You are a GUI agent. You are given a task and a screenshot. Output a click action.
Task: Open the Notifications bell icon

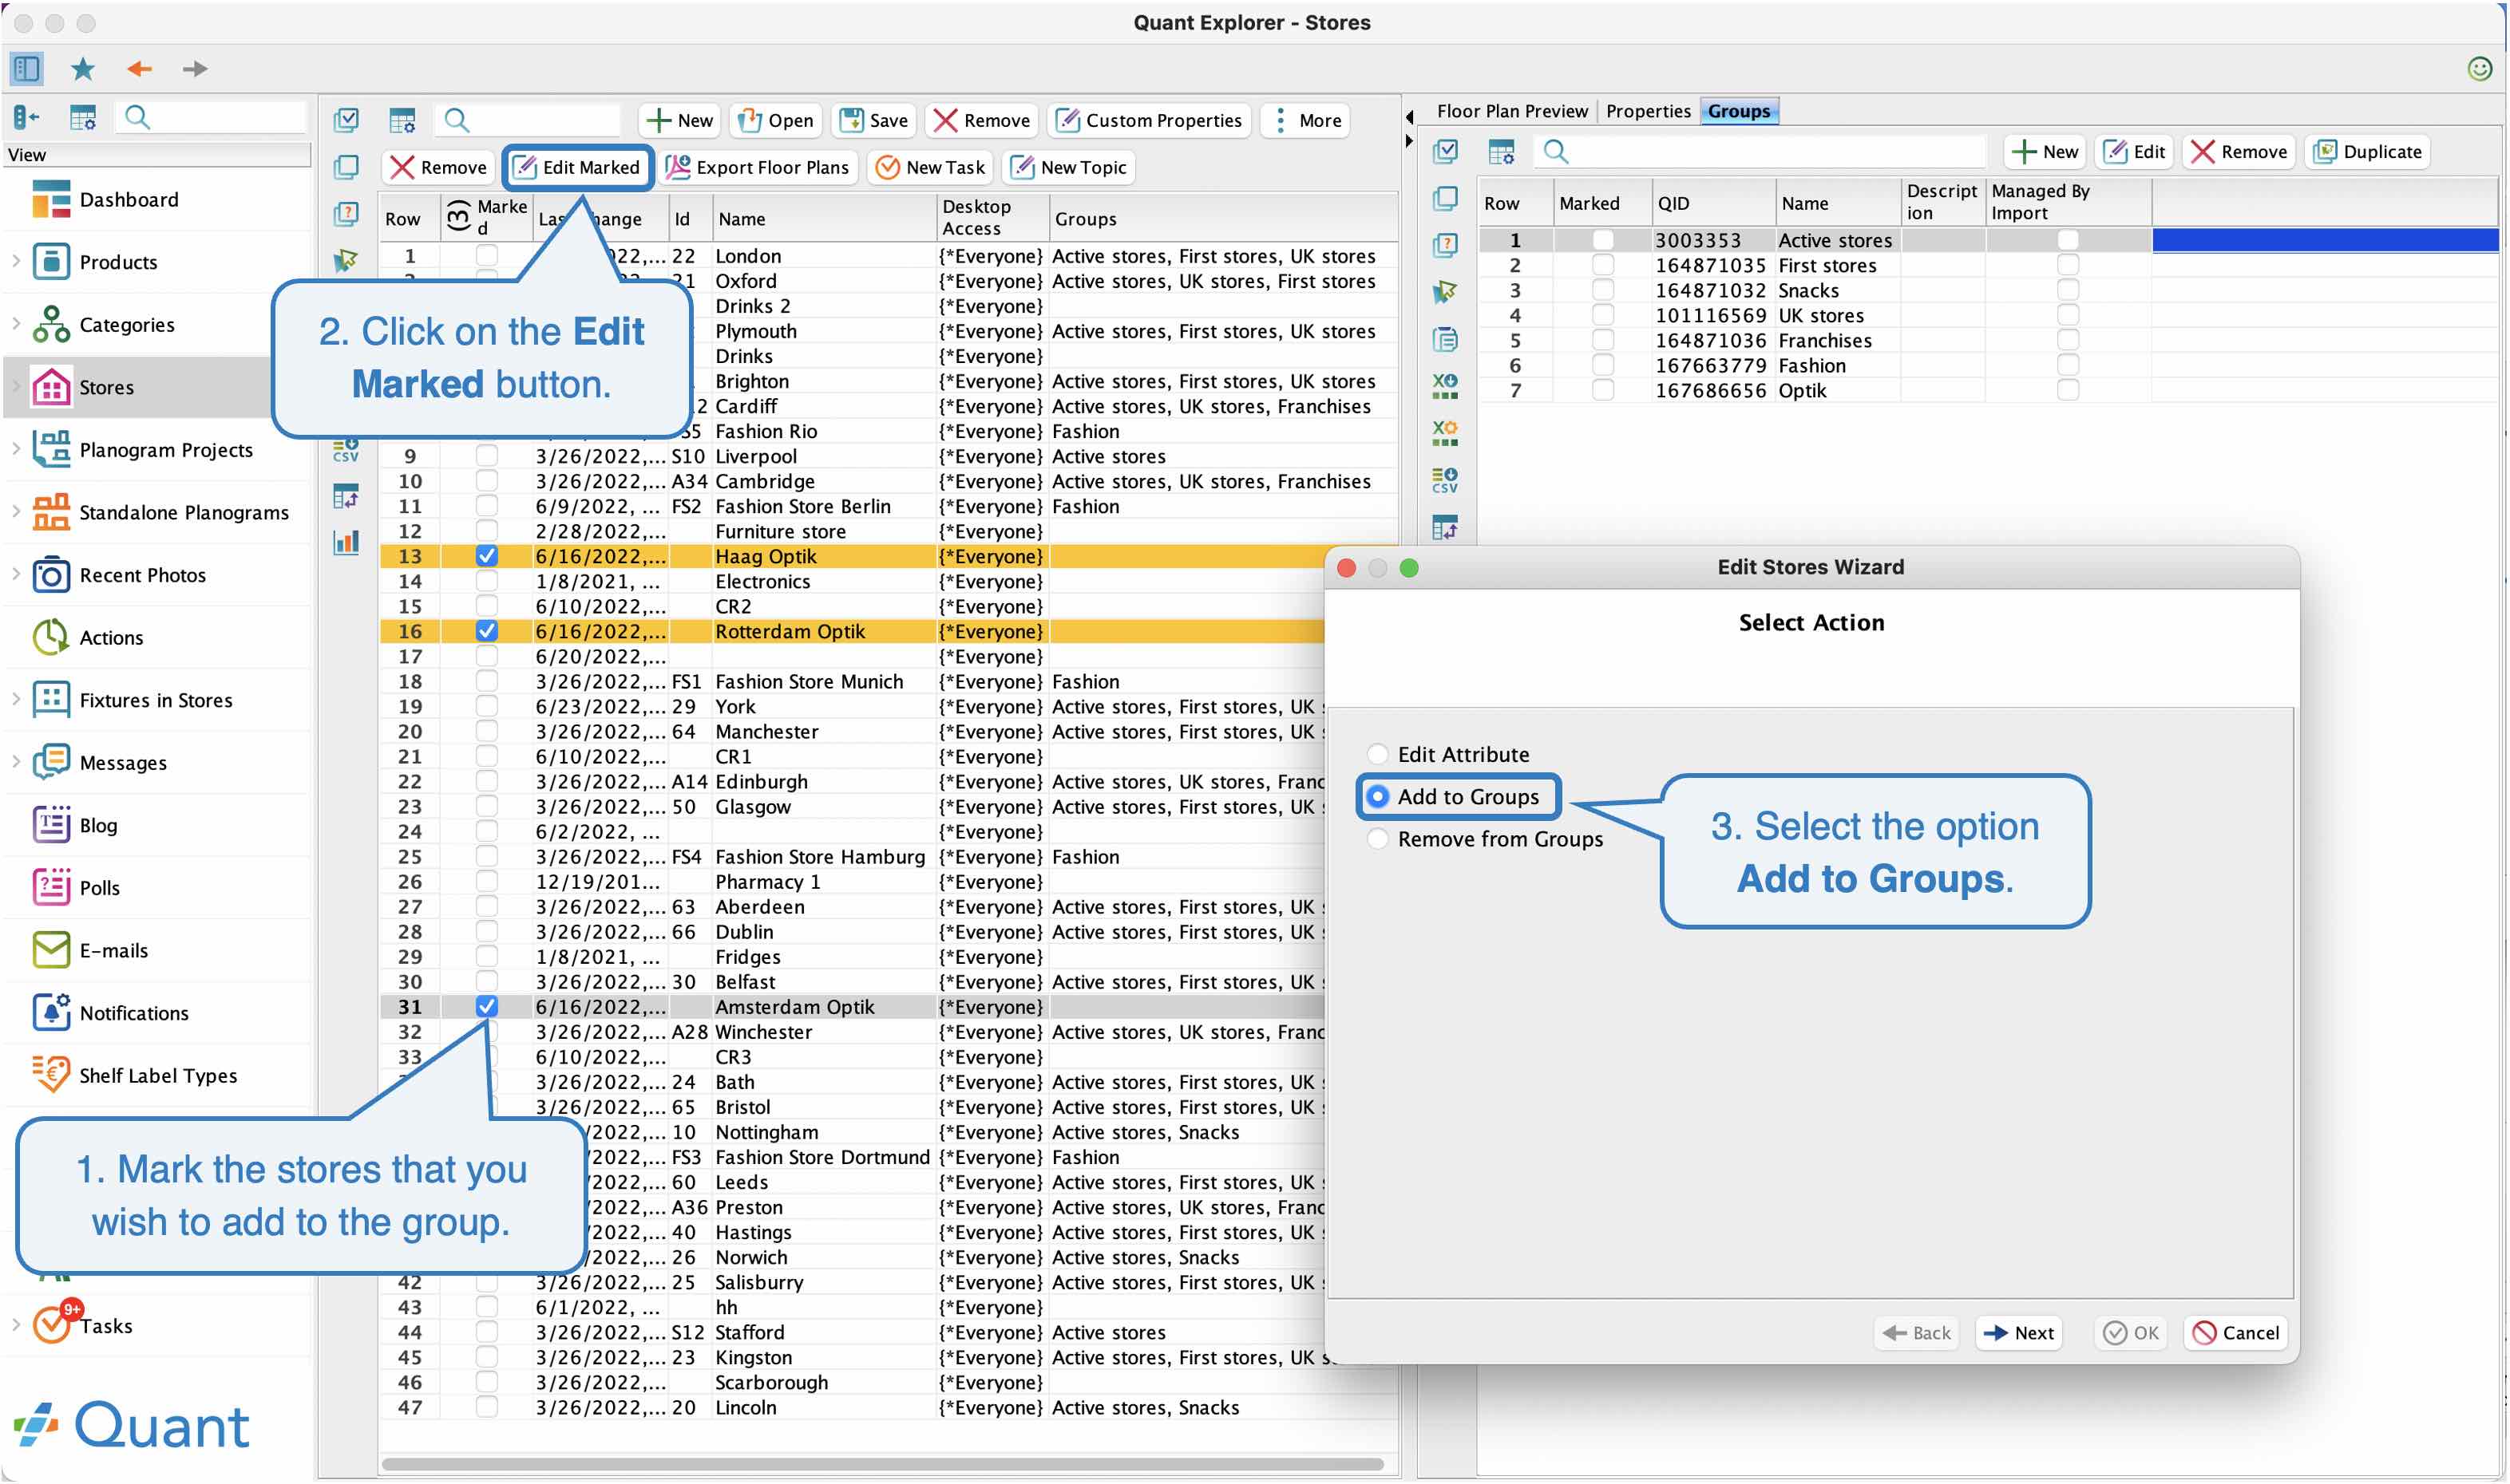(51, 1012)
